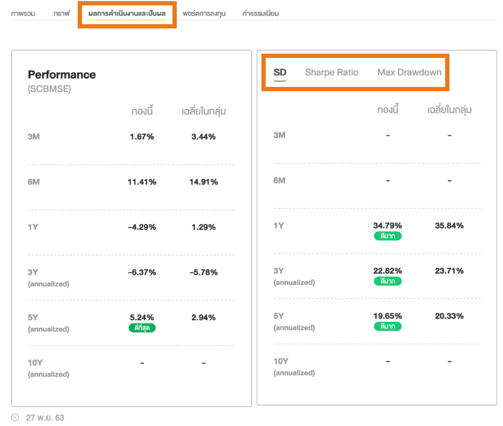Image resolution: width=503 pixels, height=426 pixels.
Task: Open the ค่าธรรมเนียม fees tab
Action: pyautogui.click(x=260, y=13)
